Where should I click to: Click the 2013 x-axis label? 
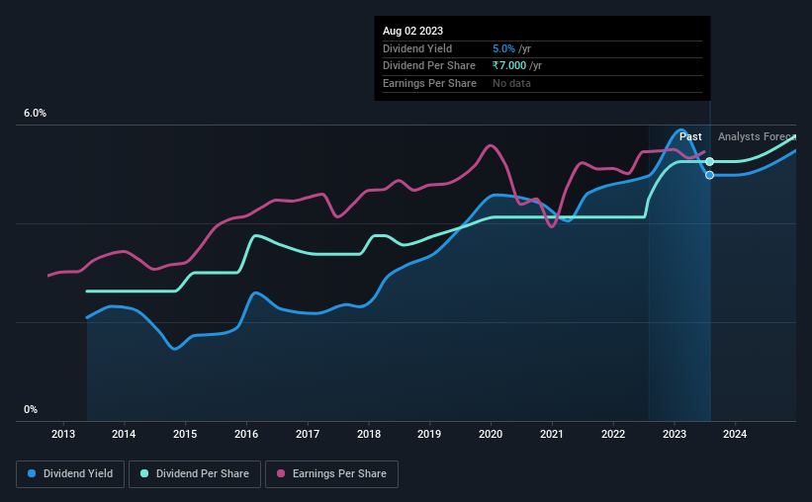63,434
